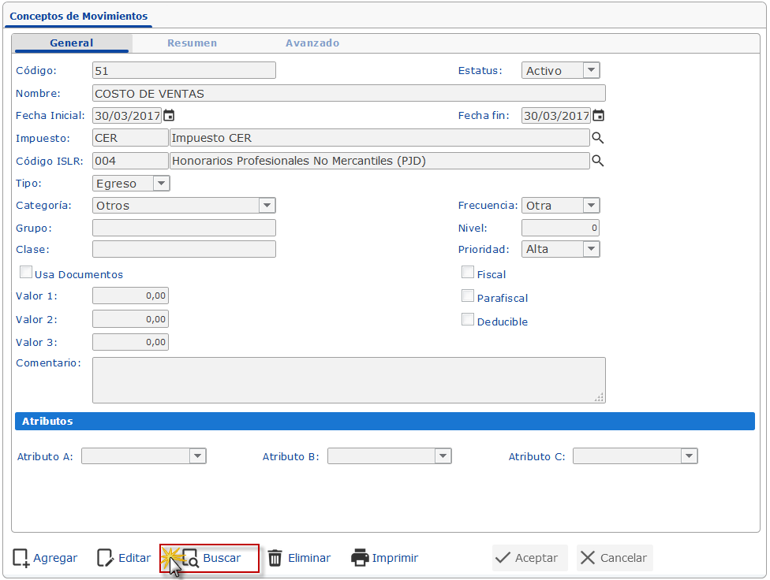The image size is (770, 580).
Task: Click inside the Comentario text area
Action: click(349, 381)
